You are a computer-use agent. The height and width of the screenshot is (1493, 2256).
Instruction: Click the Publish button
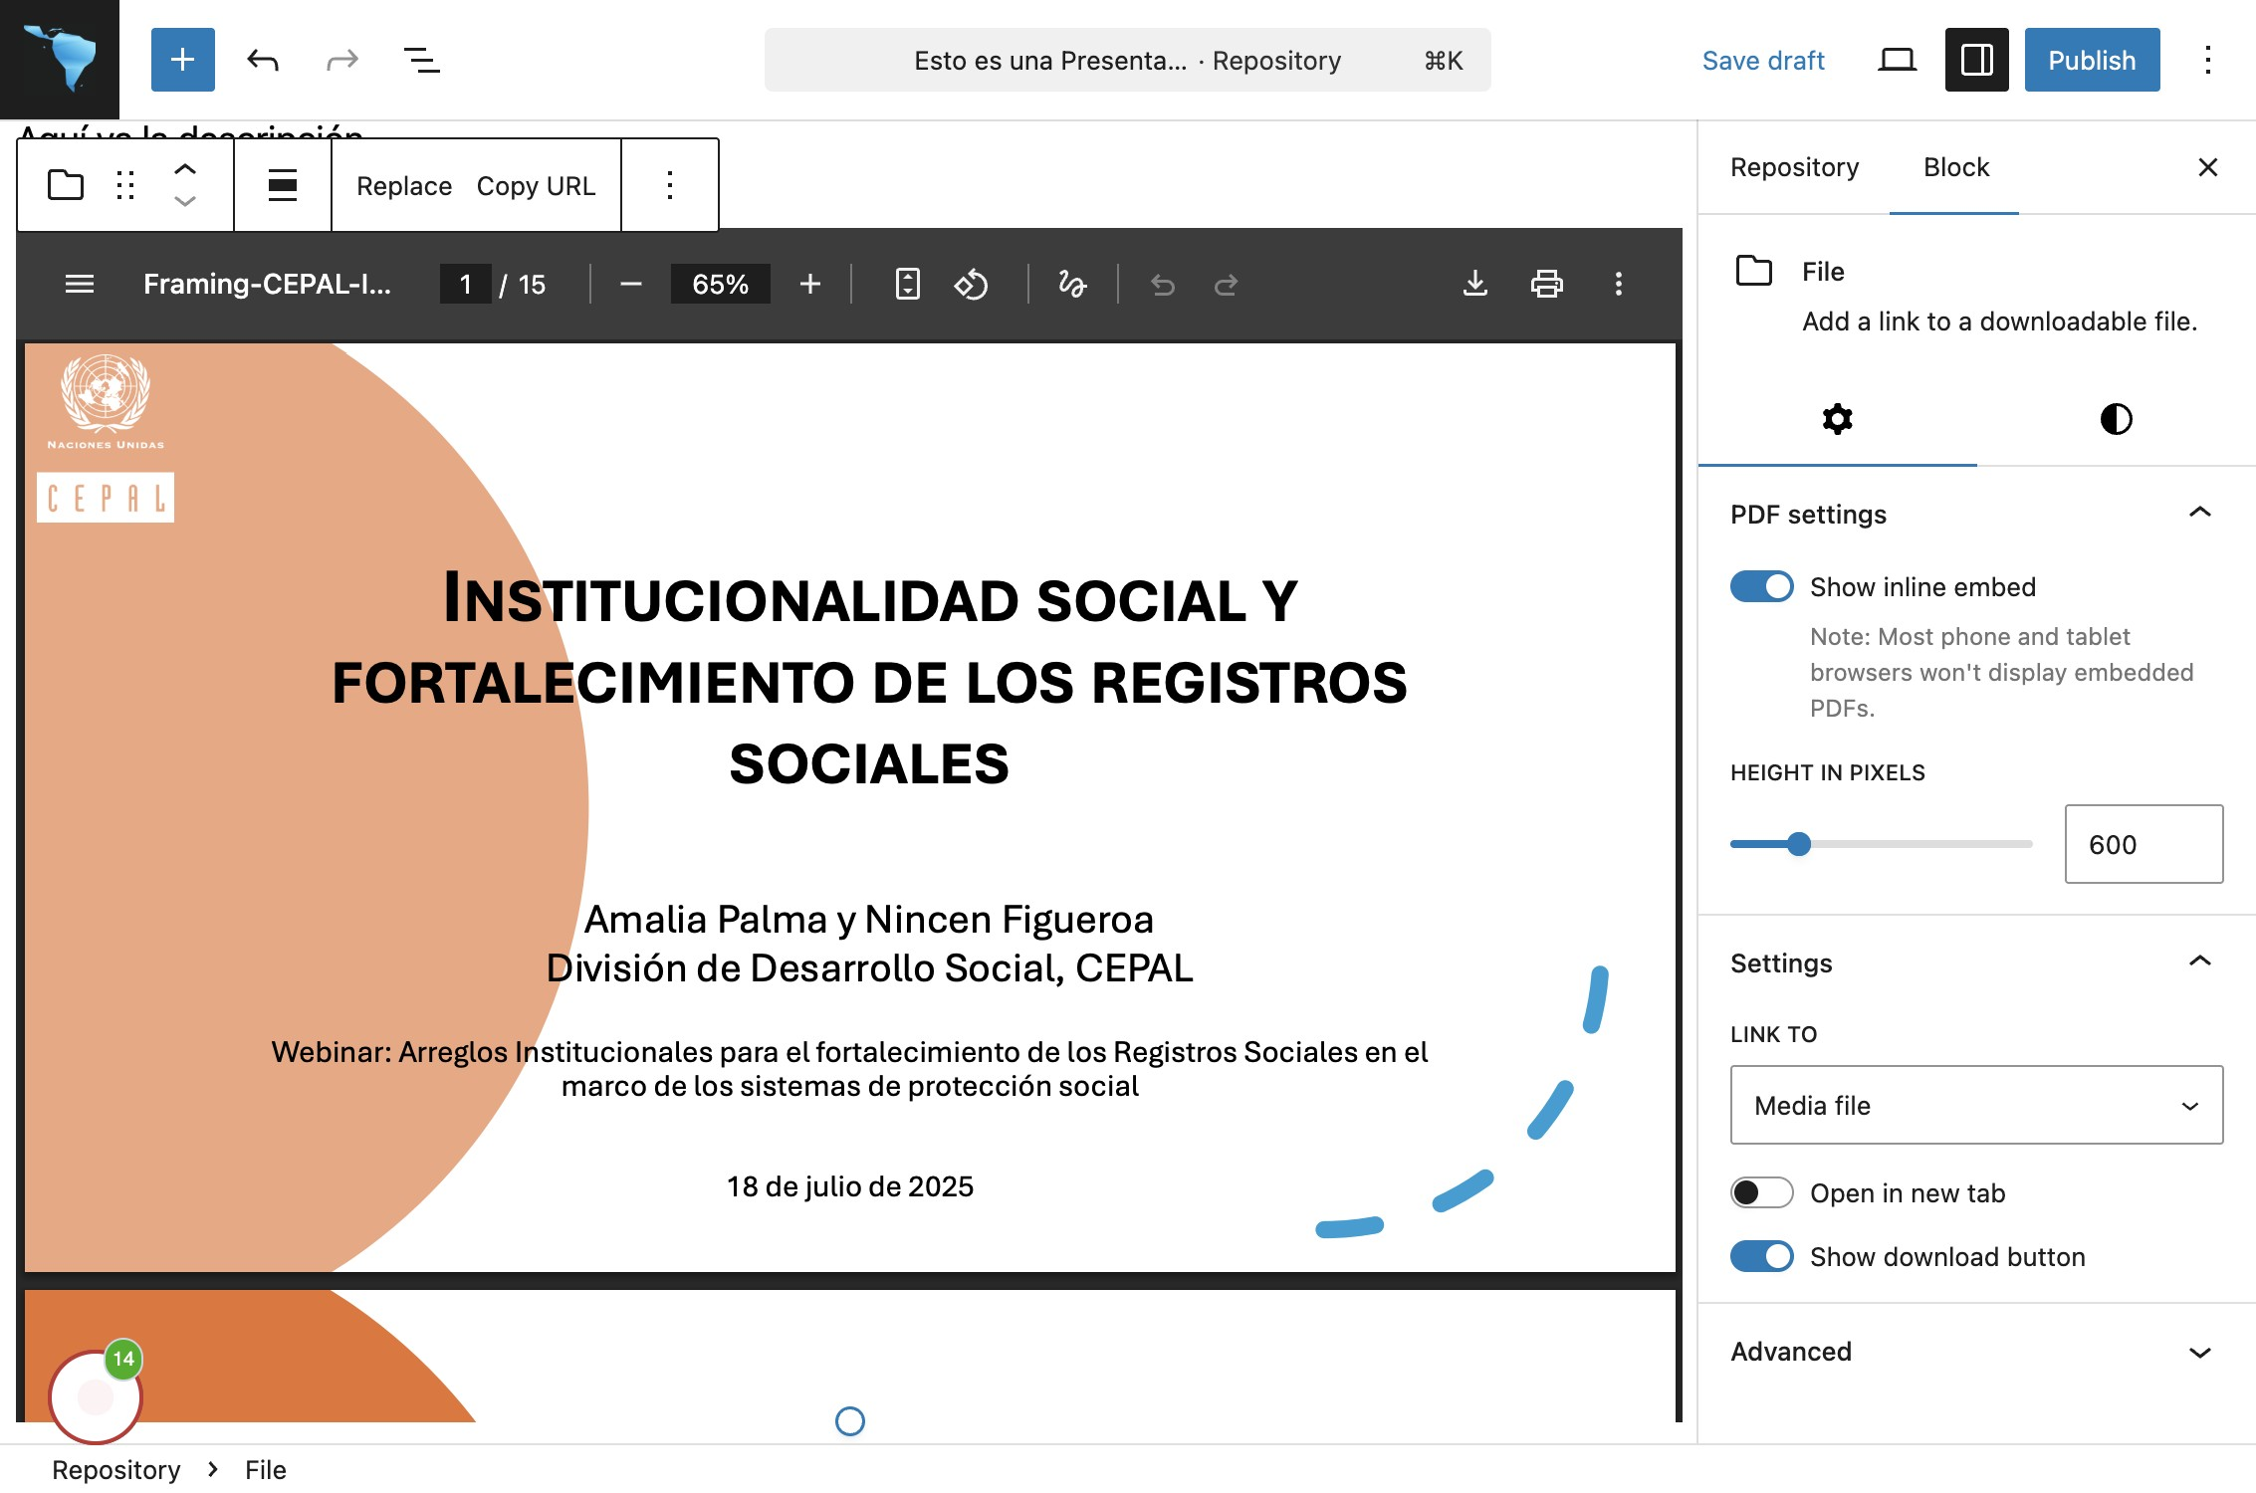pyautogui.click(x=2092, y=60)
